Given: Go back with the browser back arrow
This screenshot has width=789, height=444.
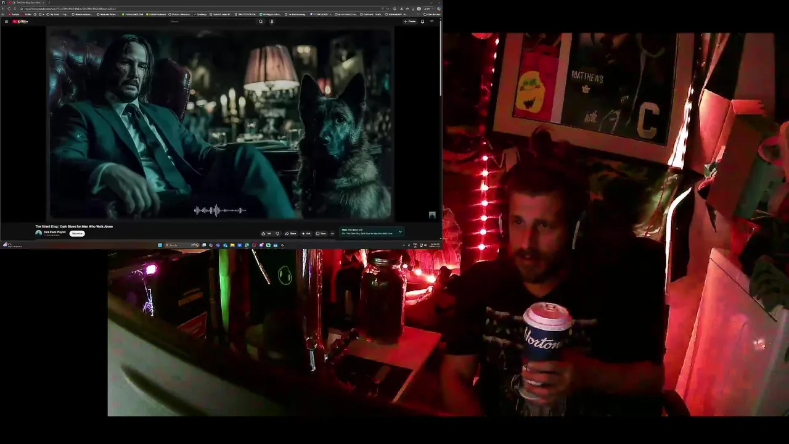Looking at the screenshot, I should (3, 9).
